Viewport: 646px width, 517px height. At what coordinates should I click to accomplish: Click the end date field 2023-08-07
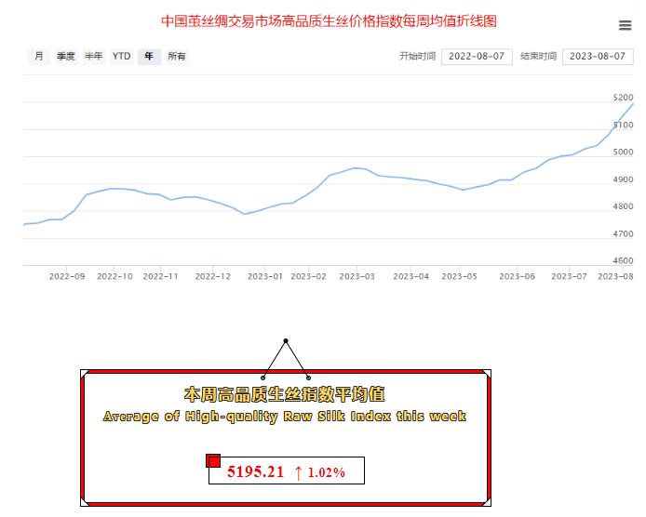pyautogui.click(x=598, y=57)
